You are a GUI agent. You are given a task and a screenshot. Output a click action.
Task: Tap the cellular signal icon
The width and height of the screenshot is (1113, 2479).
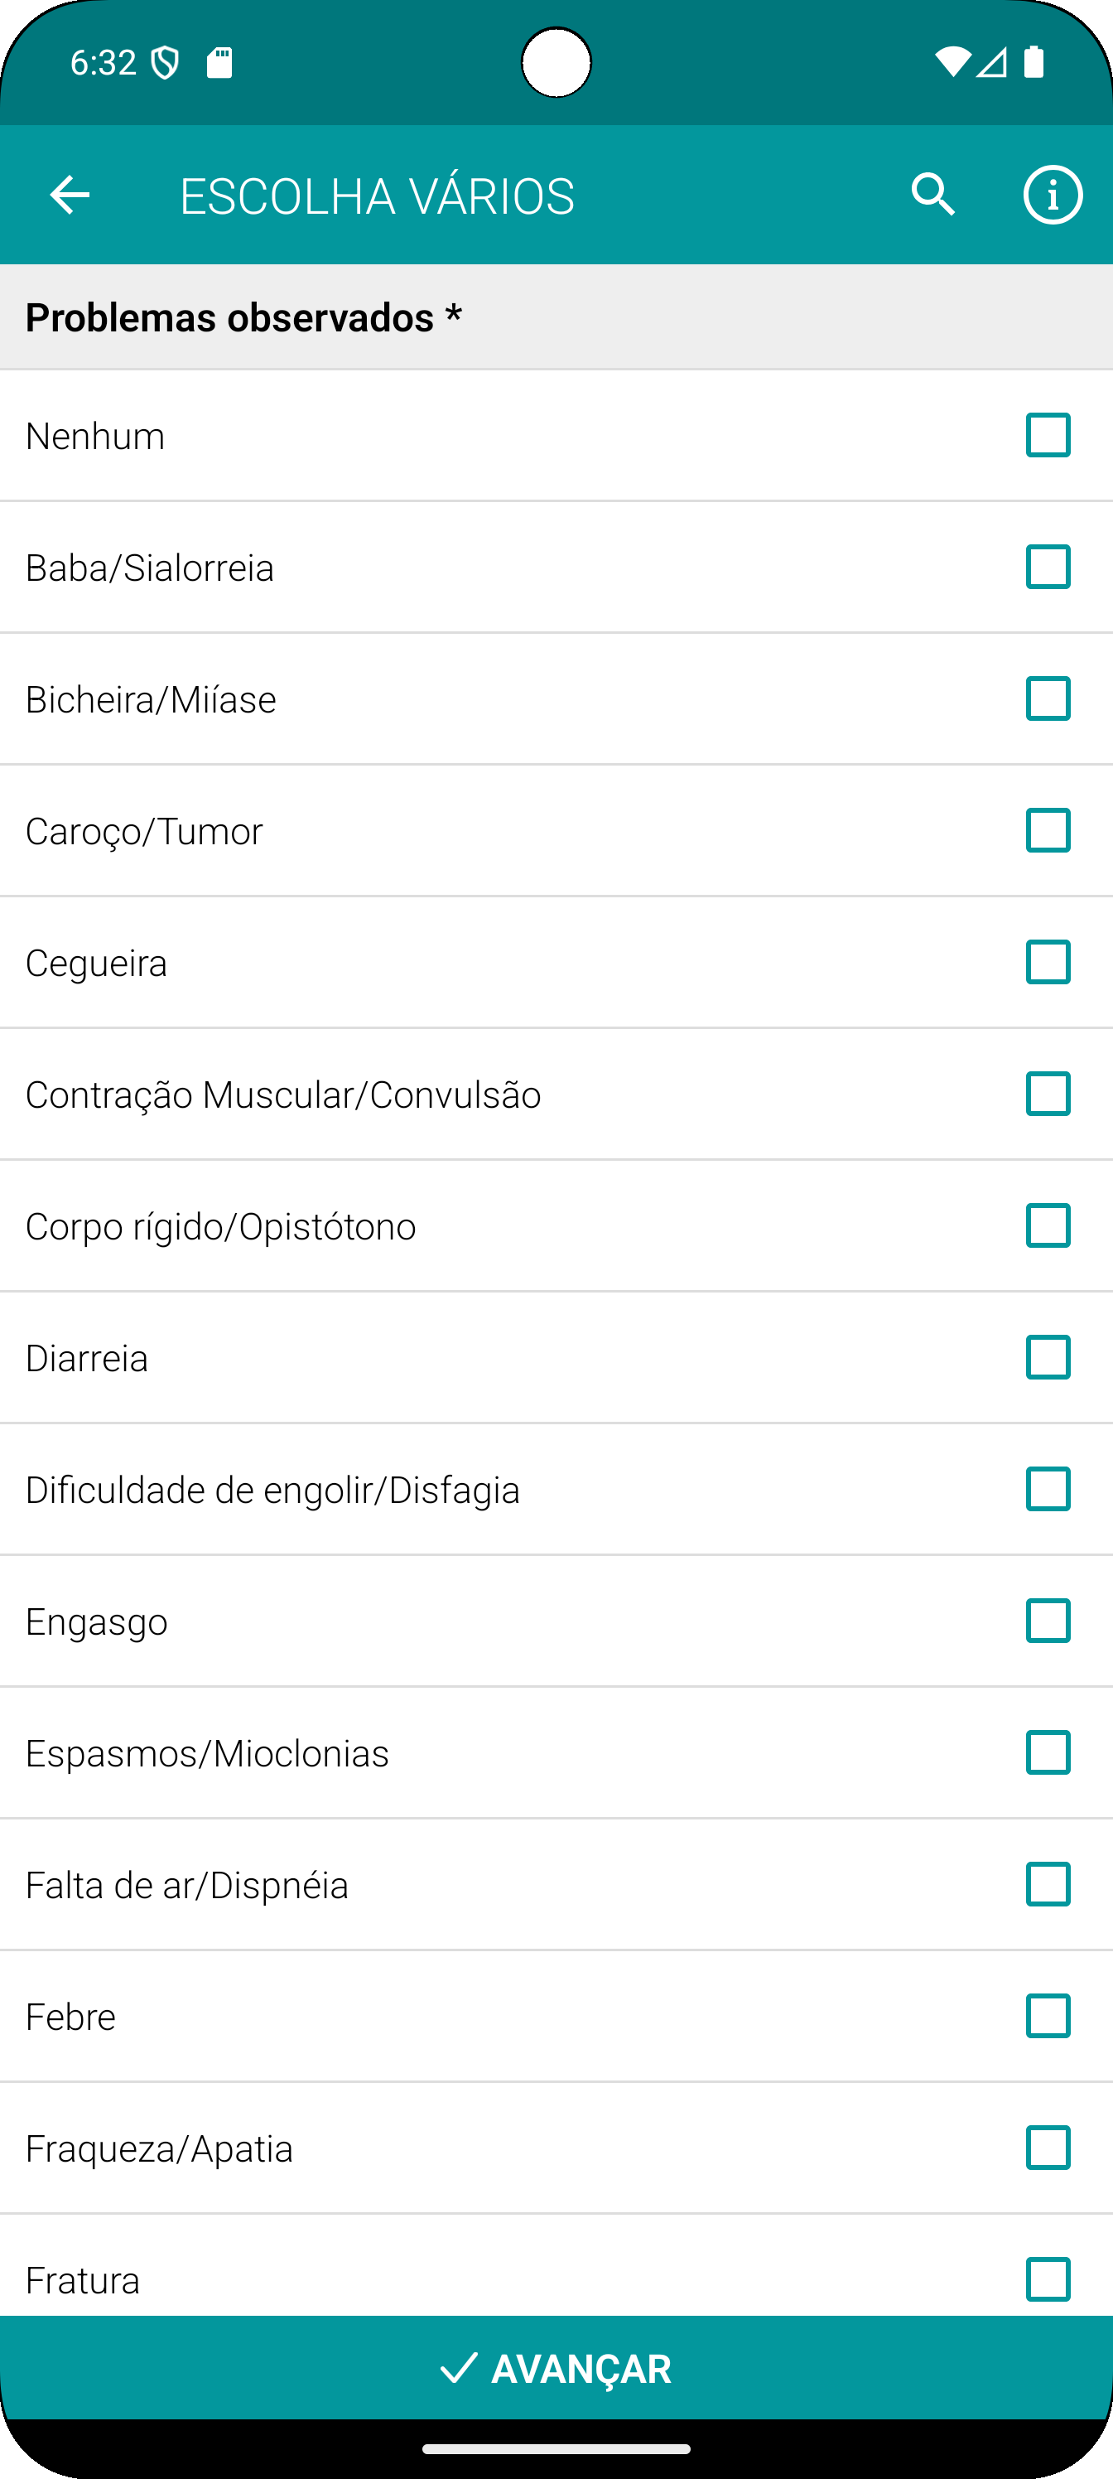[x=992, y=62]
